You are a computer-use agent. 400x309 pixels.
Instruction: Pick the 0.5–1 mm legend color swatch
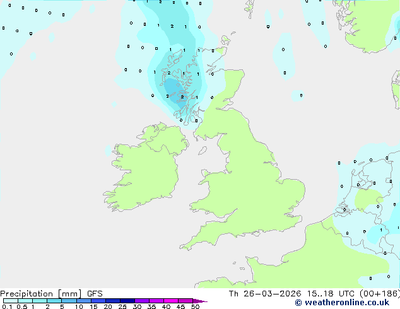click(x=25, y=301)
